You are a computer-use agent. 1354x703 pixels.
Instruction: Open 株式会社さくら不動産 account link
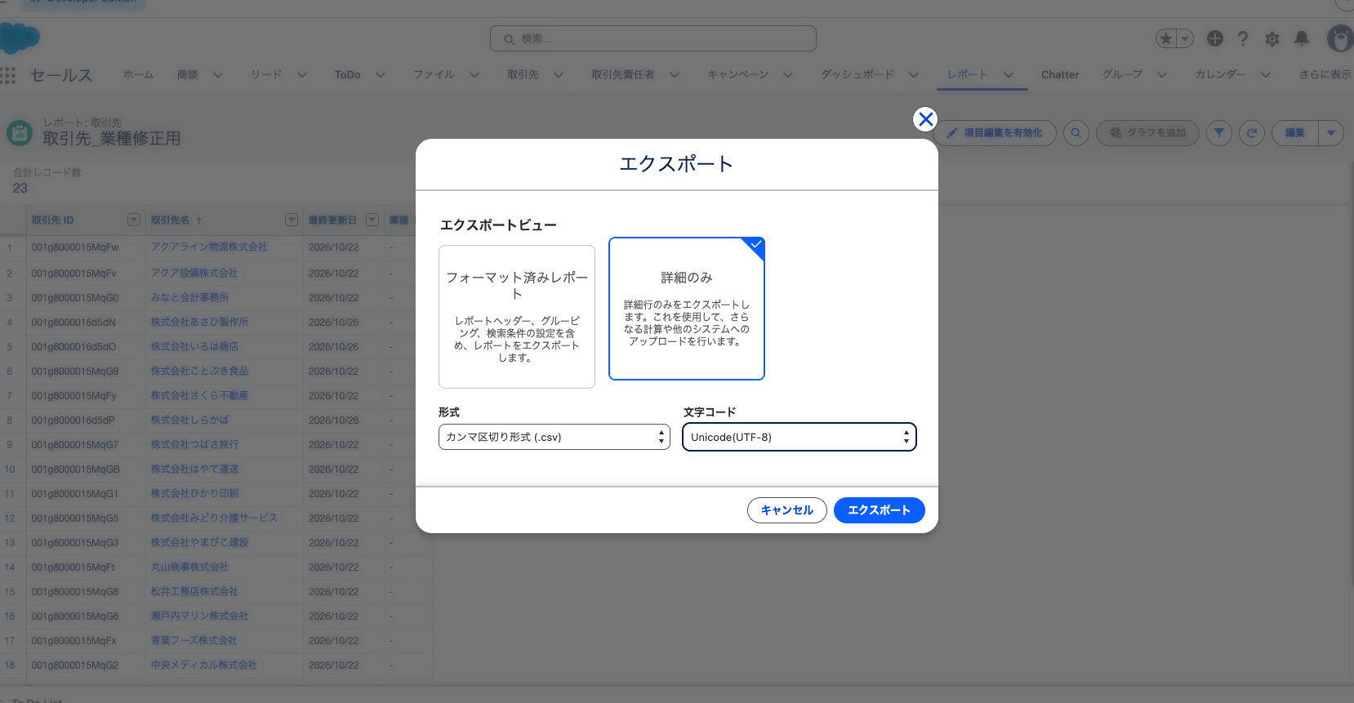pos(199,396)
